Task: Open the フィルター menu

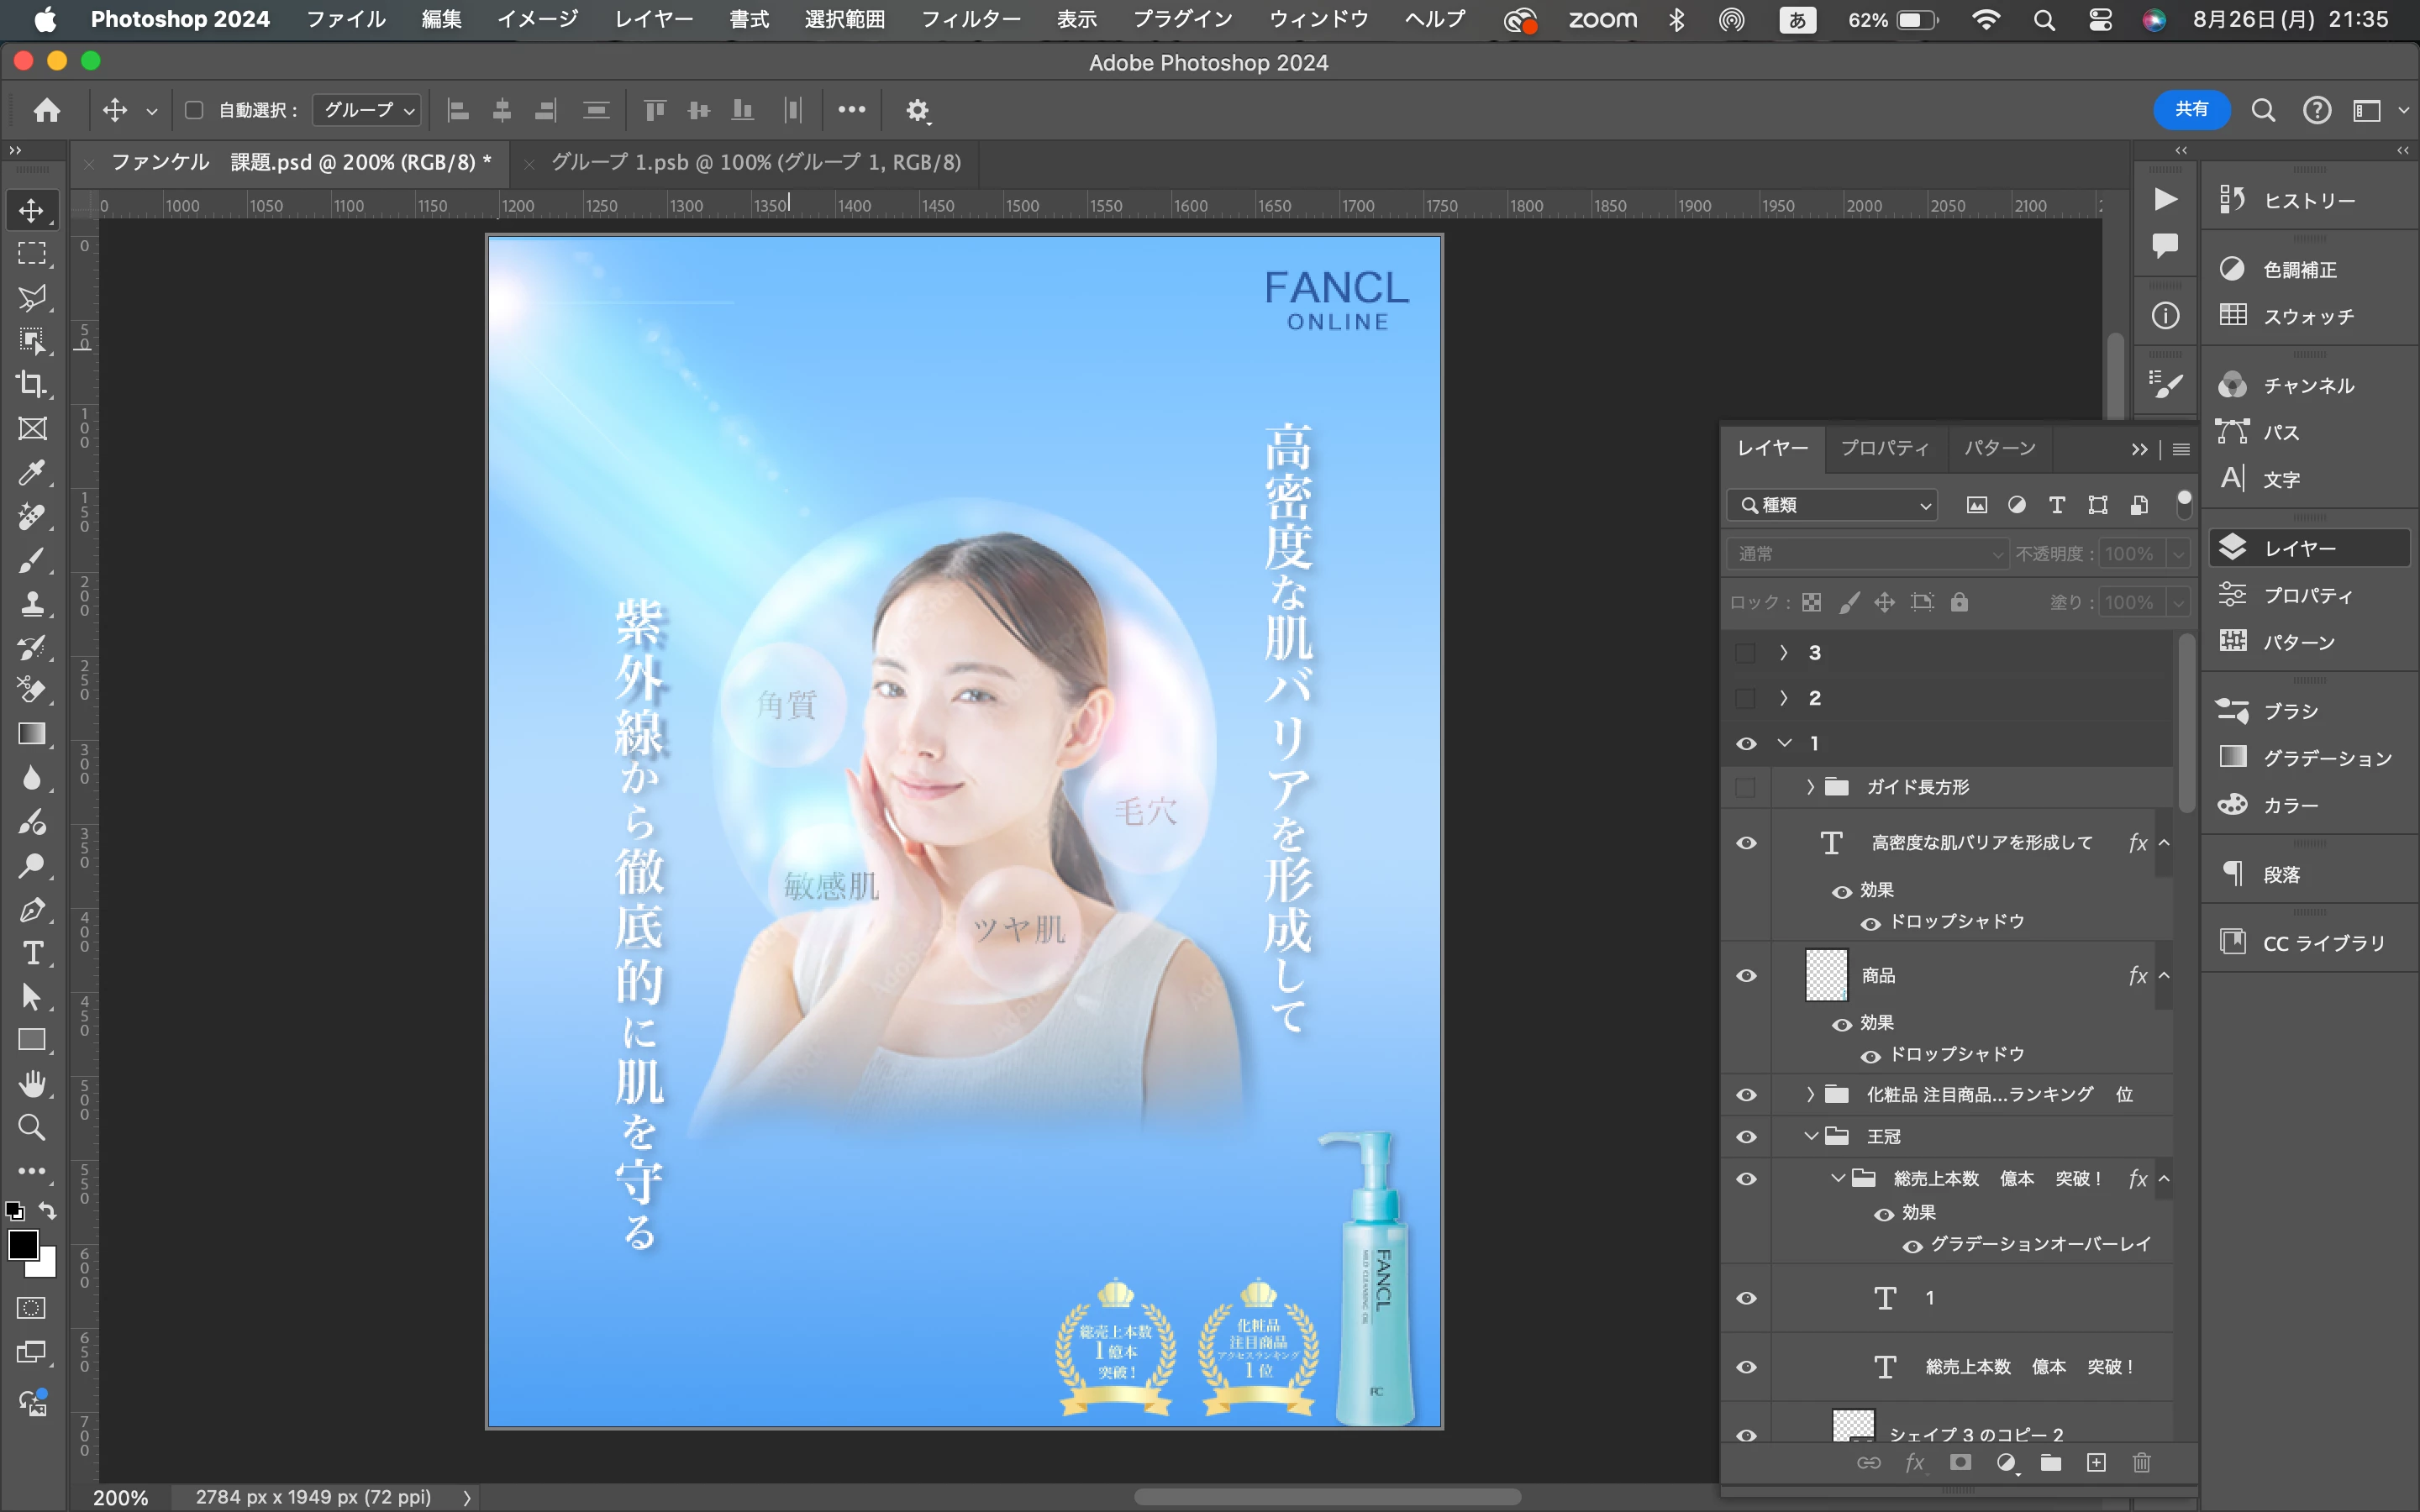Action: [970, 19]
